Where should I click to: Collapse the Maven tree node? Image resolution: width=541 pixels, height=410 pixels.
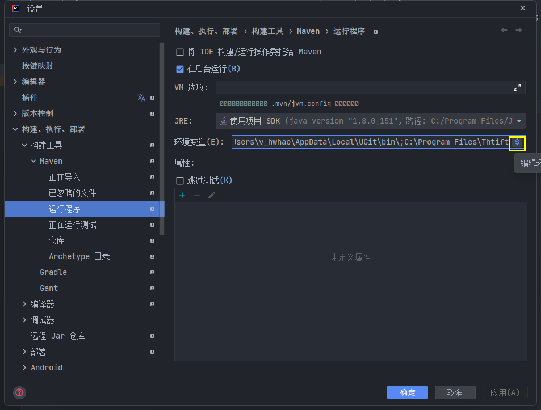click(33, 161)
